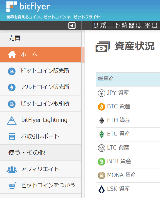Click the BCH 資産 green coin icon

click(101, 162)
